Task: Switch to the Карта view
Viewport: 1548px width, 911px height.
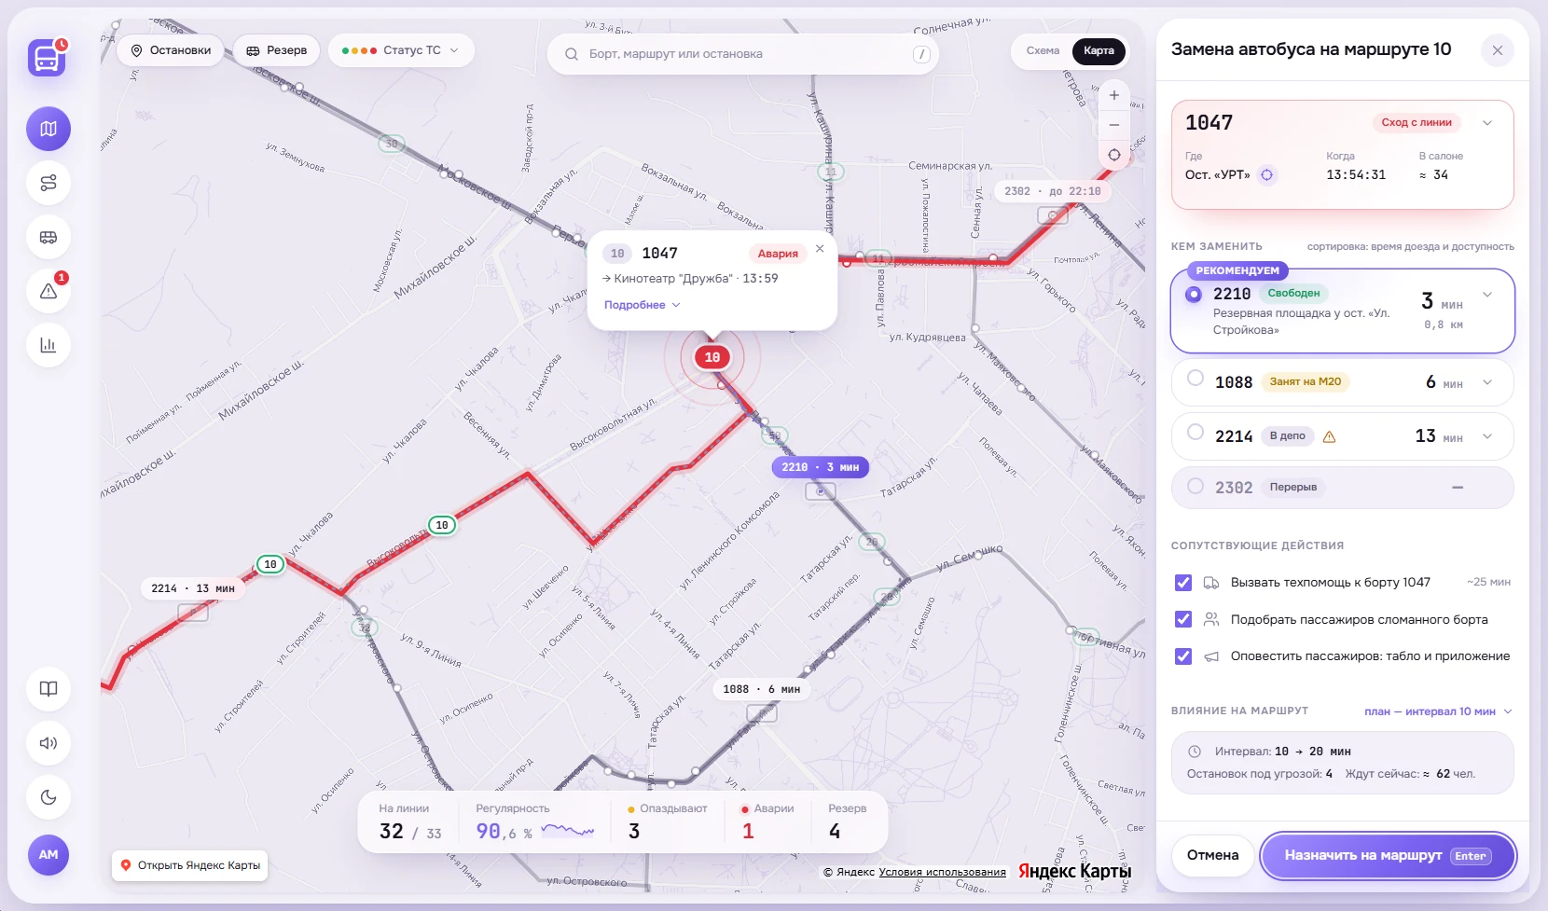Action: (x=1099, y=50)
